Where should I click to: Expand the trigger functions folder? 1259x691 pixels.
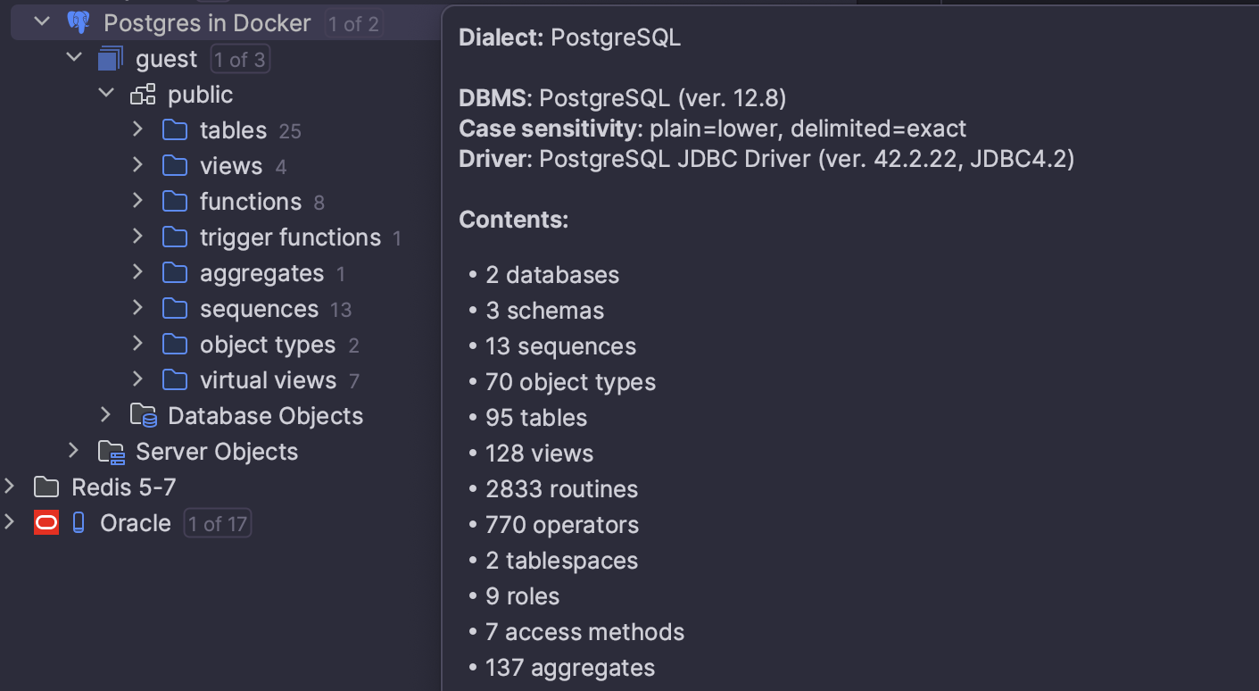click(x=137, y=237)
